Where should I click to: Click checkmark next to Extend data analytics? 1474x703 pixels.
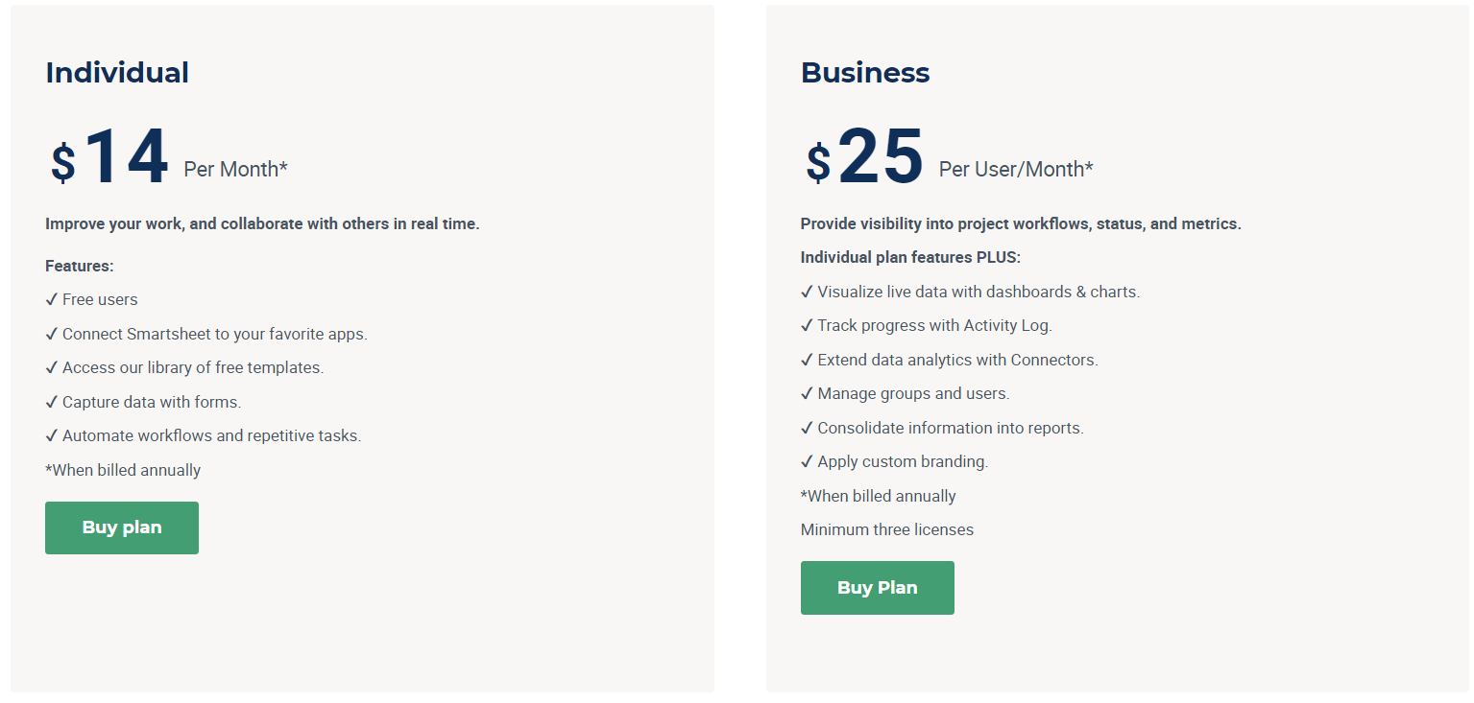click(807, 360)
